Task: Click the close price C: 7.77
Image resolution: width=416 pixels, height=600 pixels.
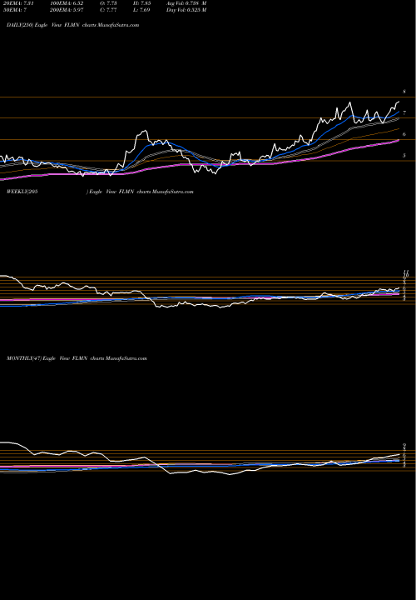Action: (109, 10)
